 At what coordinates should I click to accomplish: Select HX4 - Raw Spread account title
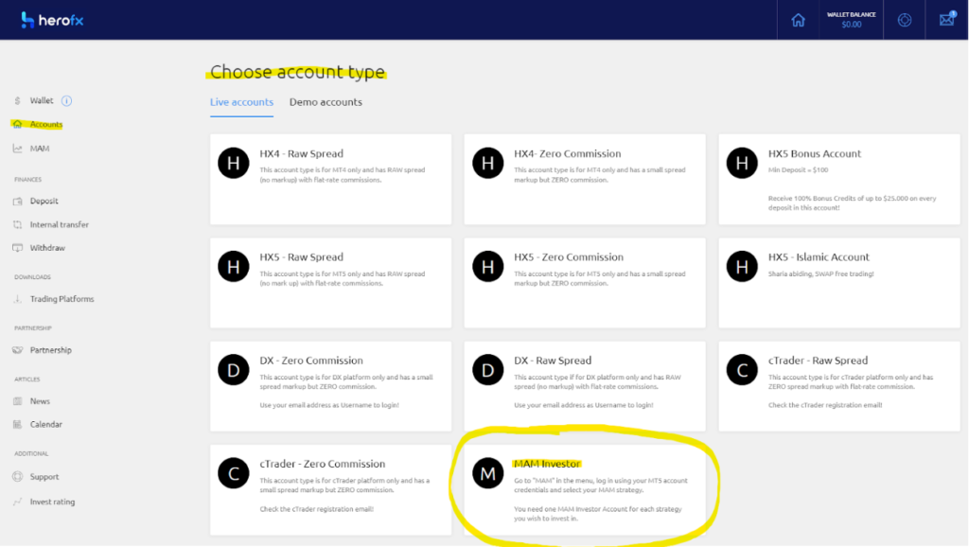[x=301, y=153]
